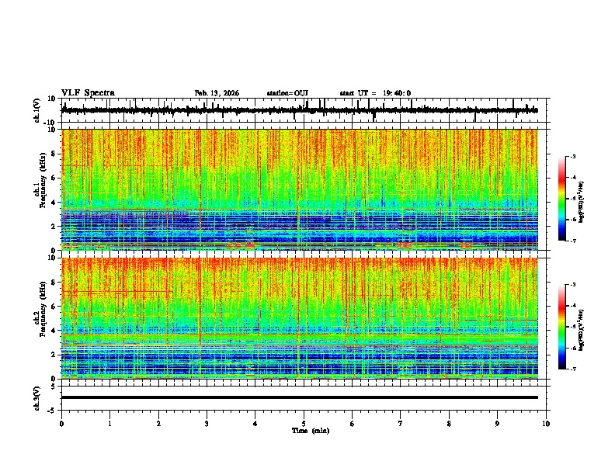The image size is (615, 475).
Task: Click the '2' kHz tick on ch.2 spectrogram
Action: pos(54,355)
